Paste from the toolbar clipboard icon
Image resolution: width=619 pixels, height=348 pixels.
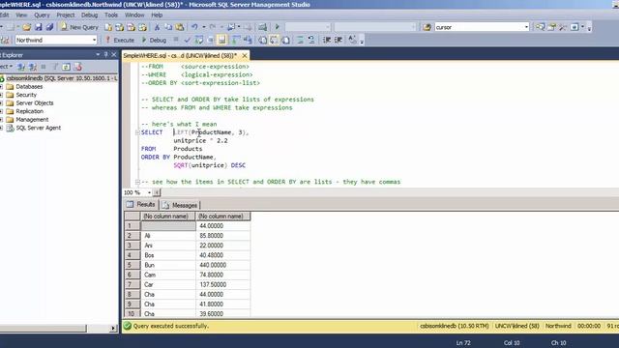[180, 27]
